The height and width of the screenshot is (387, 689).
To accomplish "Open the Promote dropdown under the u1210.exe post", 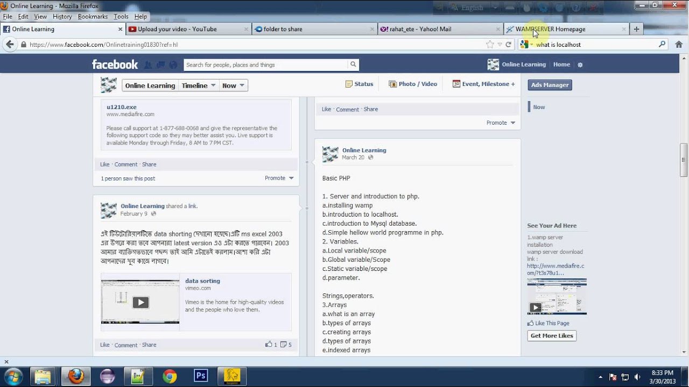I will click(x=279, y=178).
